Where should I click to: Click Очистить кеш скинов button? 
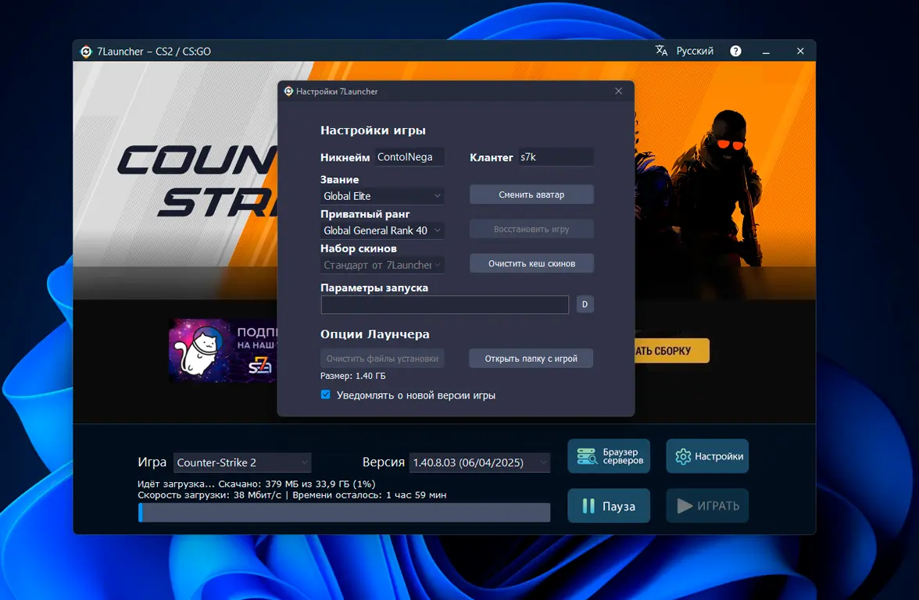point(531,264)
